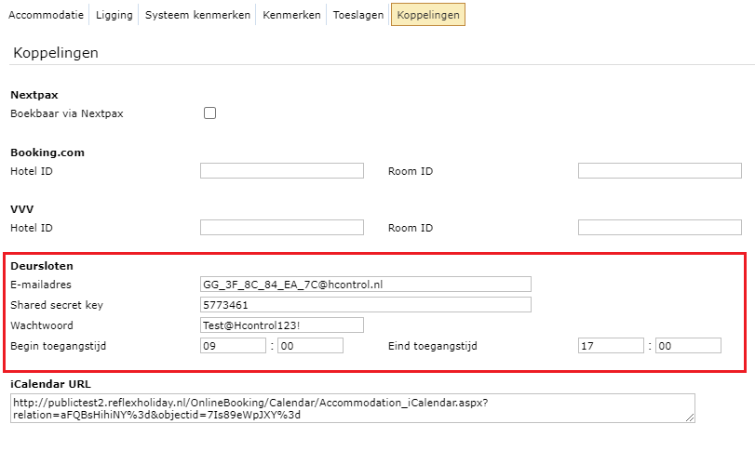The width and height of the screenshot is (755, 464).
Task: Select the Eind toegangstijd minutes field
Action: tap(688, 346)
